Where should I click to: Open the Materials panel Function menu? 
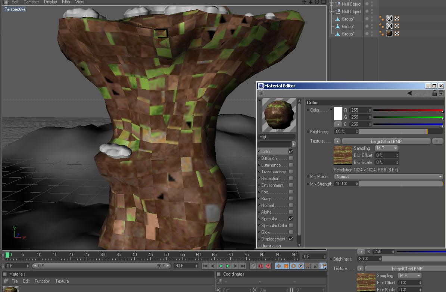coord(43,281)
